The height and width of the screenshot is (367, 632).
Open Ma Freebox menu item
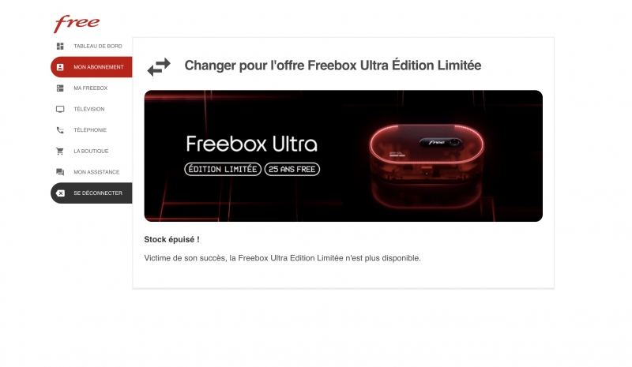[92, 88]
